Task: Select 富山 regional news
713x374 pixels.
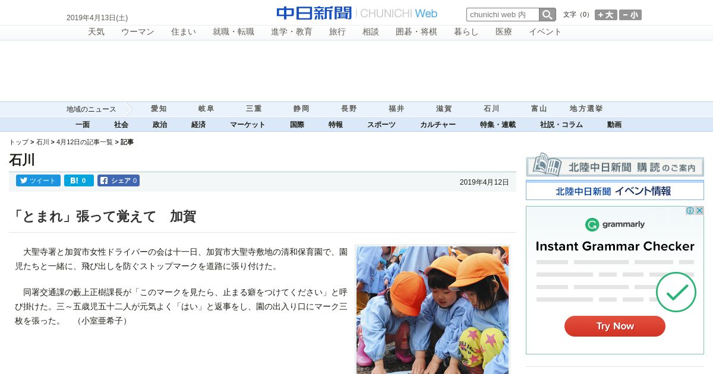Action: 539,109
